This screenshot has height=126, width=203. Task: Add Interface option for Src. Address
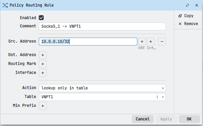[x=151, y=42]
